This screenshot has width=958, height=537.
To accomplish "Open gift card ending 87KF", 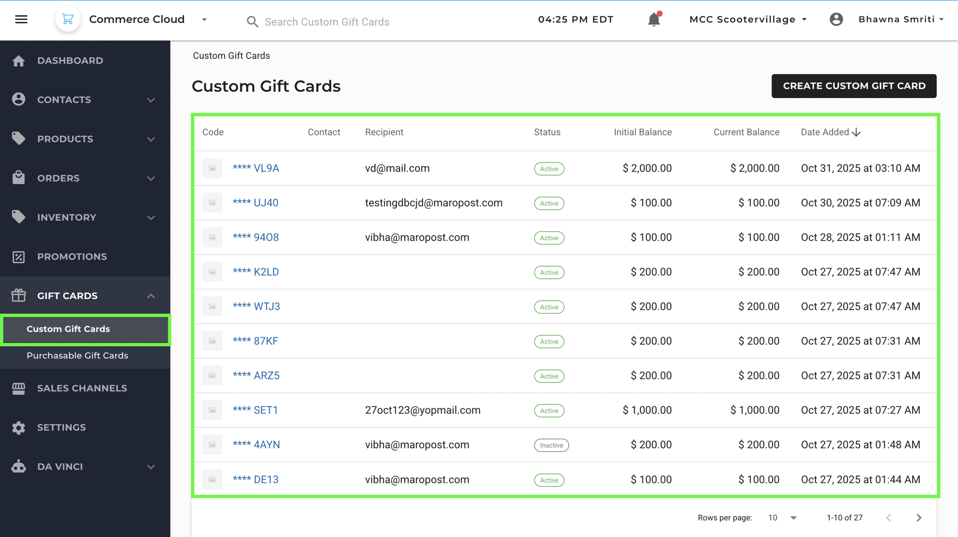I will pyautogui.click(x=255, y=341).
